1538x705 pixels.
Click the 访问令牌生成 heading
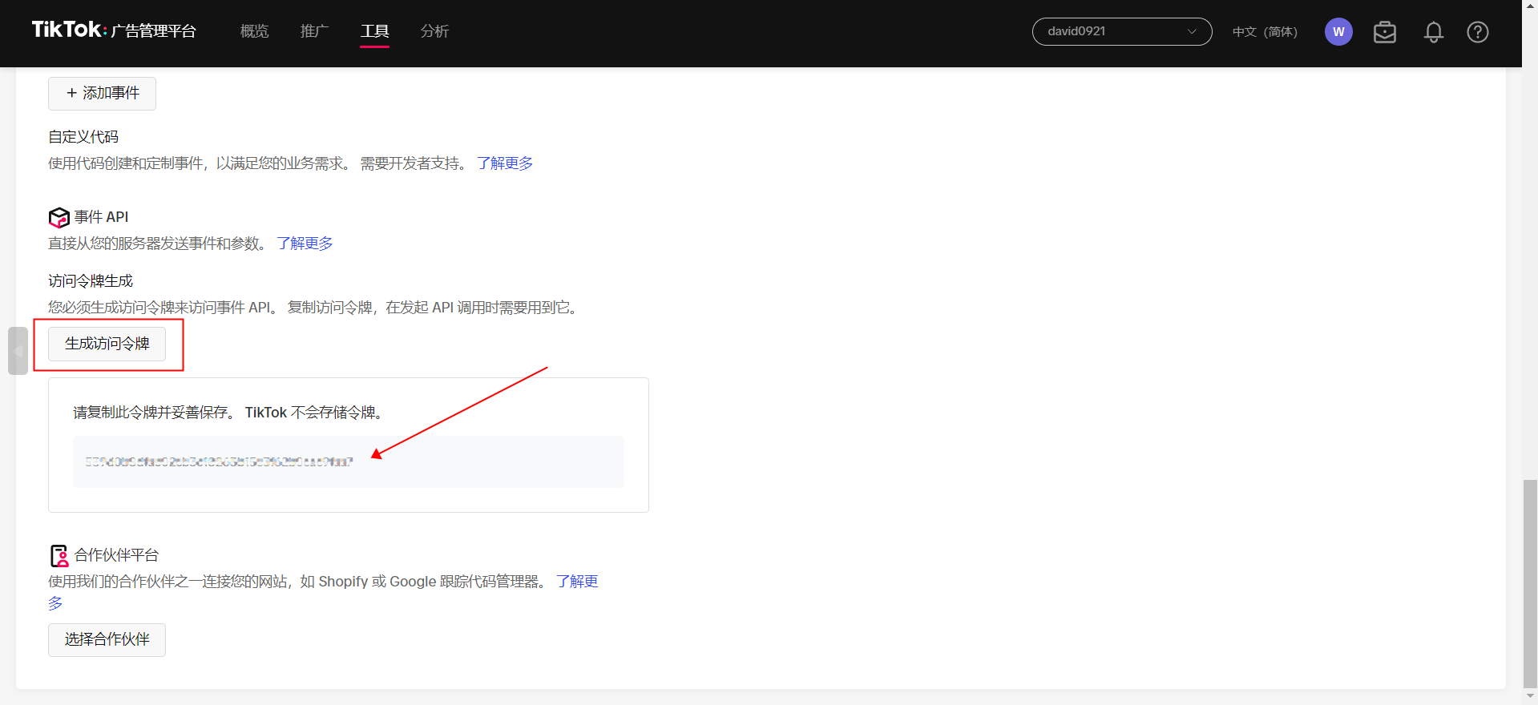pyautogui.click(x=91, y=281)
